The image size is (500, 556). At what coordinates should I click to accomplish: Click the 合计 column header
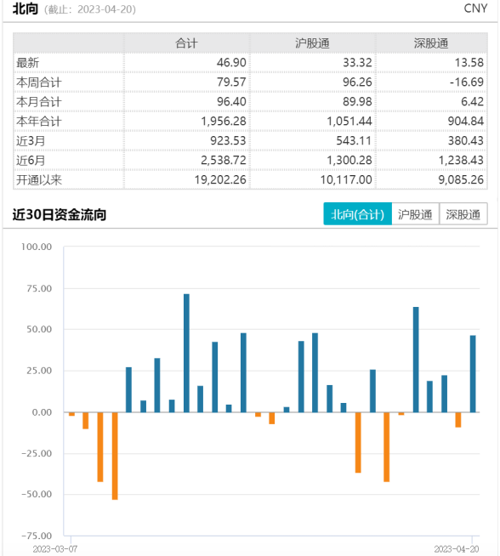186,43
